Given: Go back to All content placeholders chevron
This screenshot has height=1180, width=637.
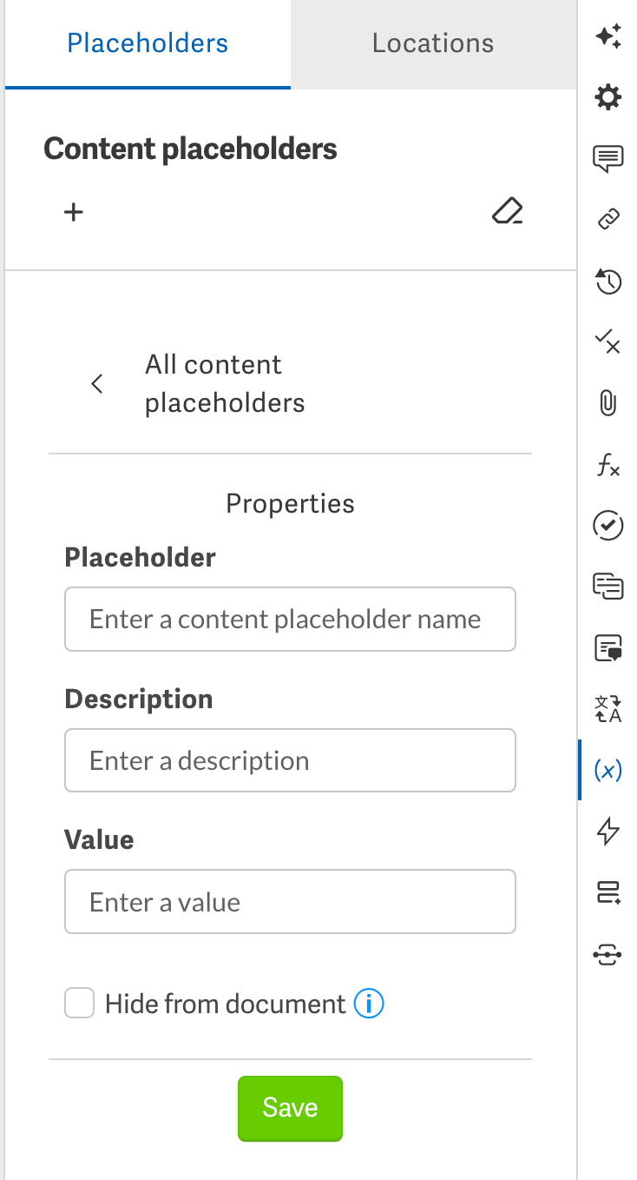Looking at the screenshot, I should pos(97,383).
